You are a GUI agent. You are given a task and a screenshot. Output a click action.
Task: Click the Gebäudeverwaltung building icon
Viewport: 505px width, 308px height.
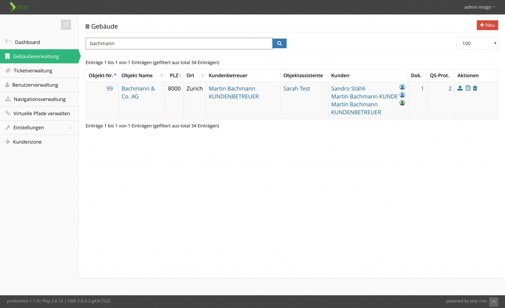7,56
